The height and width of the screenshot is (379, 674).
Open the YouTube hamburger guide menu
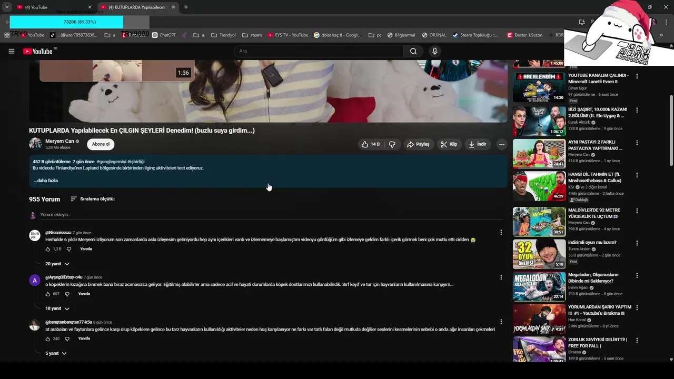pos(11,51)
